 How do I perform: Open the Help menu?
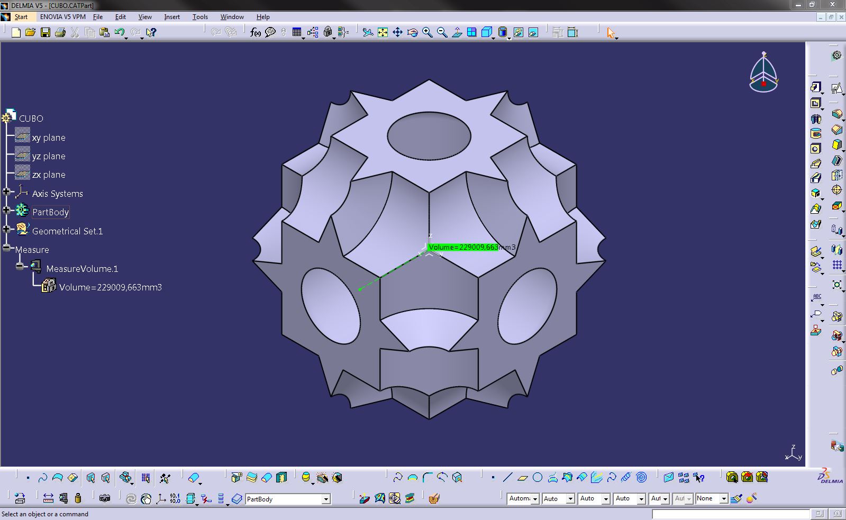click(263, 17)
